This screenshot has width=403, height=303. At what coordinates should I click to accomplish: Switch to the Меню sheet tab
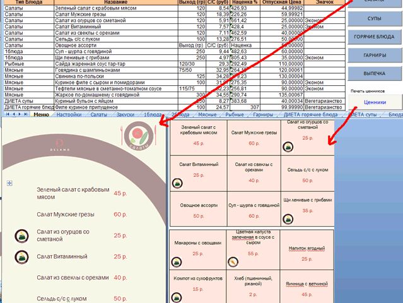41,114
